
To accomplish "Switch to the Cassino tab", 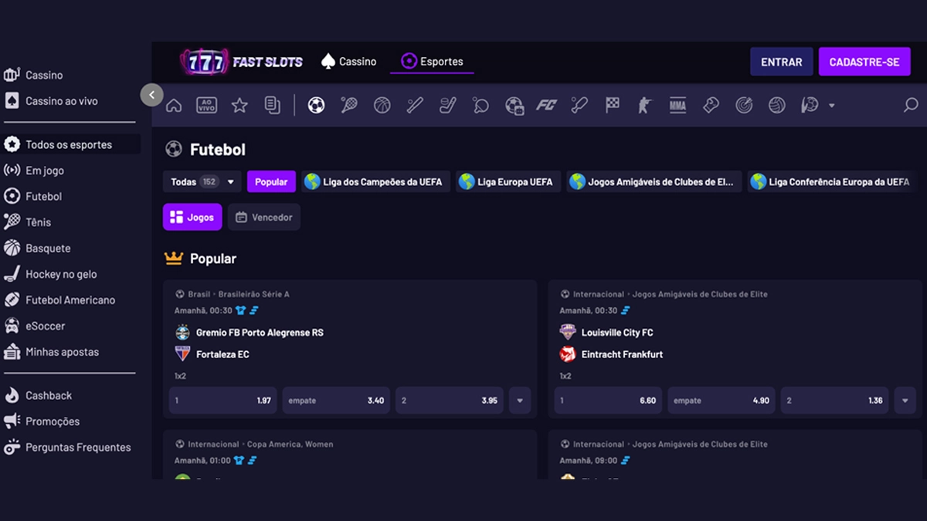I will (348, 62).
